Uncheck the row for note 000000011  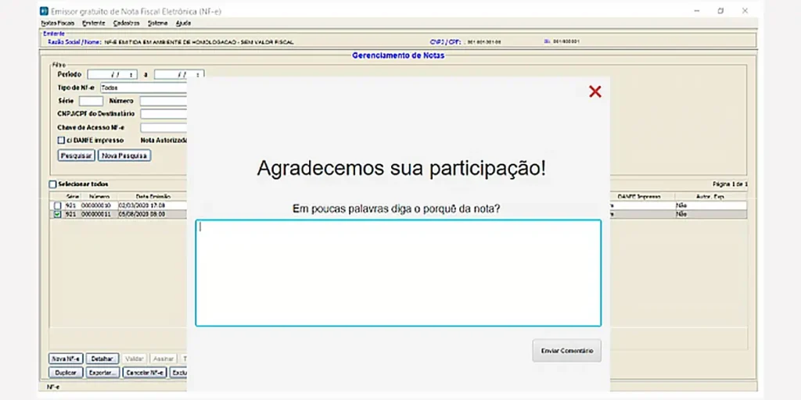pyautogui.click(x=57, y=213)
